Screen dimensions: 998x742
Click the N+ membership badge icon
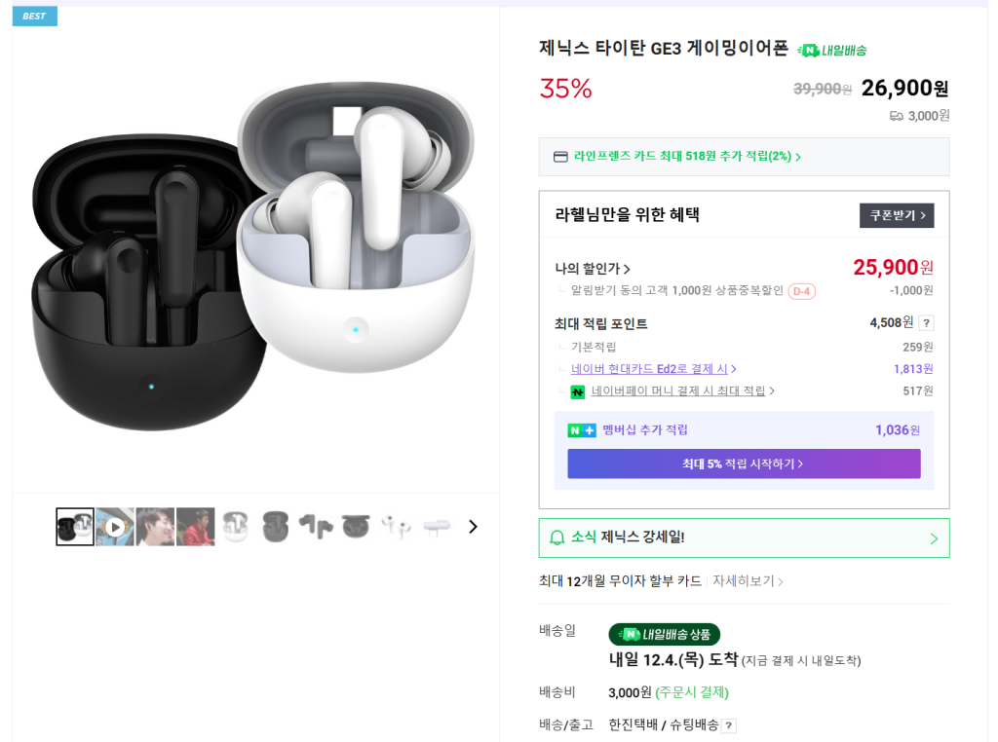[581, 430]
